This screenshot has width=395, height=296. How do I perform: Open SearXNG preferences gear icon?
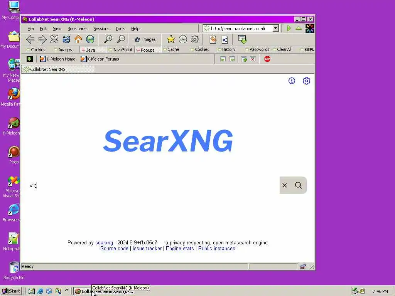coord(306,81)
